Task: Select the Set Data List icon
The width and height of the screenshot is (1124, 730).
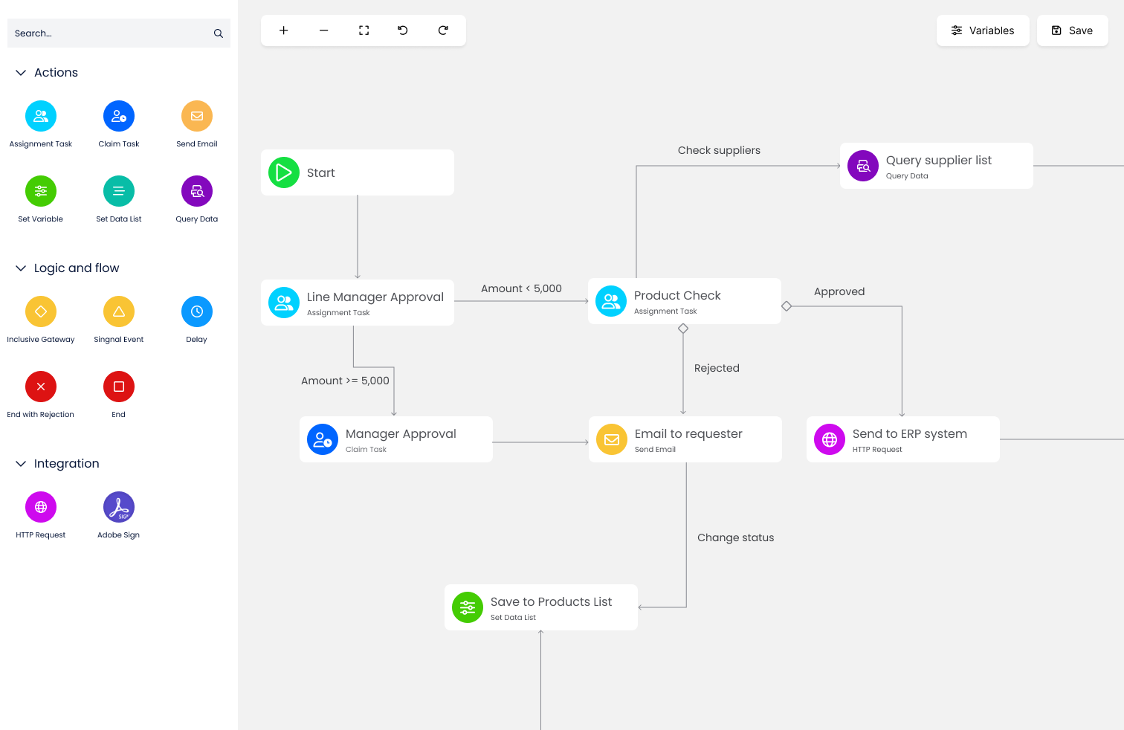Action: click(118, 190)
